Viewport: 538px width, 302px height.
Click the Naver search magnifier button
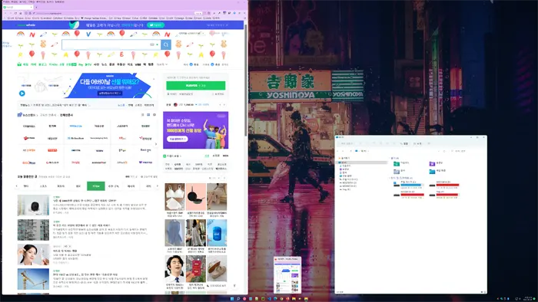tap(166, 44)
